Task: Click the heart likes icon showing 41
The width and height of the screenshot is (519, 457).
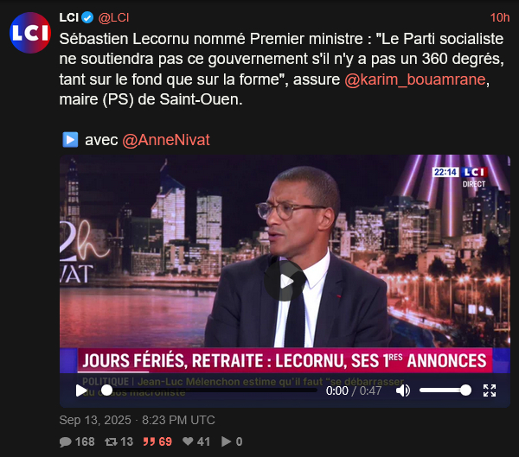Action: tap(188, 441)
